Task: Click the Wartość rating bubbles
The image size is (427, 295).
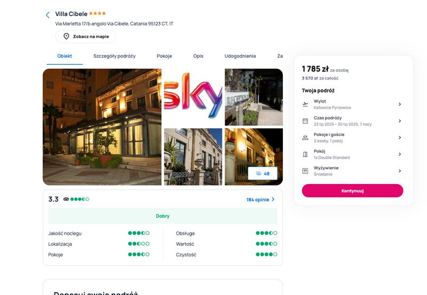Action: 266,244
